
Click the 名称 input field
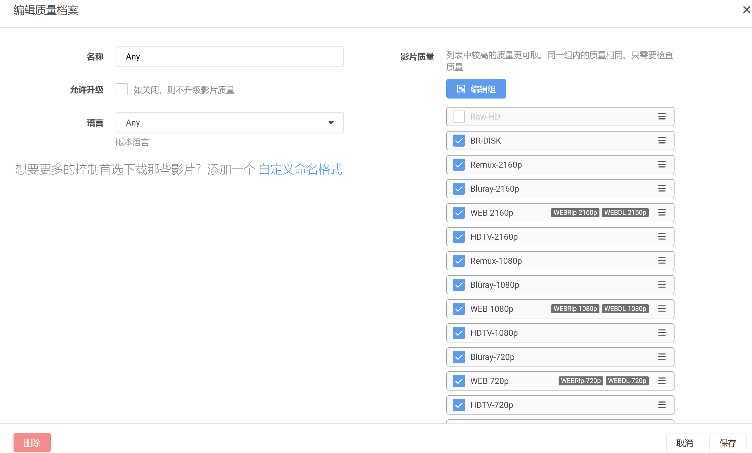tap(229, 56)
